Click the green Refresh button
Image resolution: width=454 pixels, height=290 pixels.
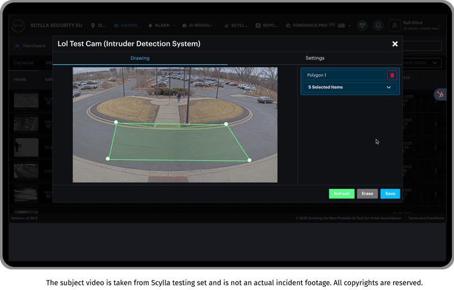pyautogui.click(x=342, y=194)
